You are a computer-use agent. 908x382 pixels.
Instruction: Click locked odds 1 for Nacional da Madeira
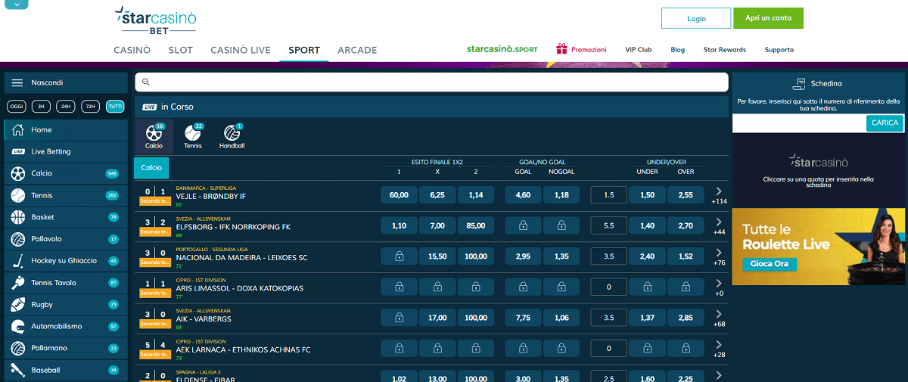pyautogui.click(x=399, y=257)
